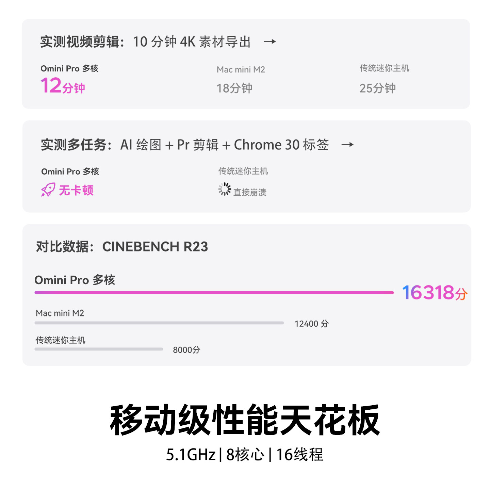This screenshot has width=490, height=490.
Task: Click the gray bar ending at 8000分
Action: tap(99, 349)
